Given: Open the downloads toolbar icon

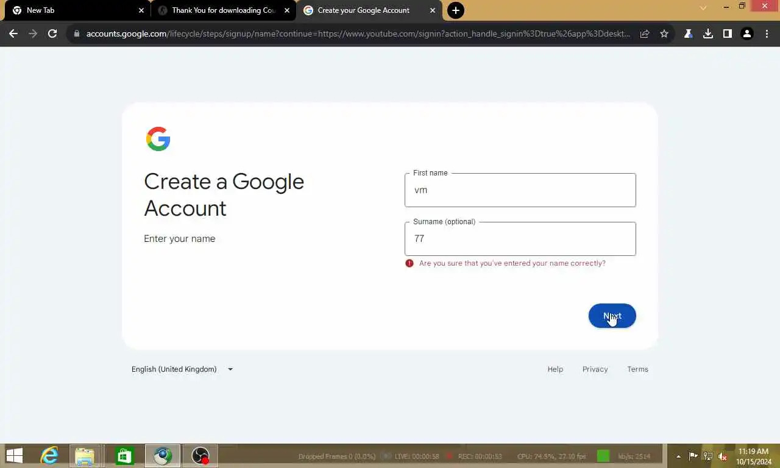Looking at the screenshot, I should pyautogui.click(x=707, y=34).
